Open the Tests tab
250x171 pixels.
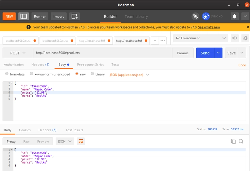click(115, 65)
